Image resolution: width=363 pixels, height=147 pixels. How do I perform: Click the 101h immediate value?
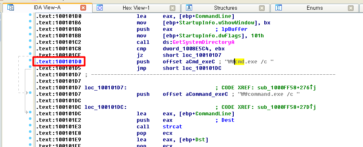pyautogui.click(x=258, y=36)
